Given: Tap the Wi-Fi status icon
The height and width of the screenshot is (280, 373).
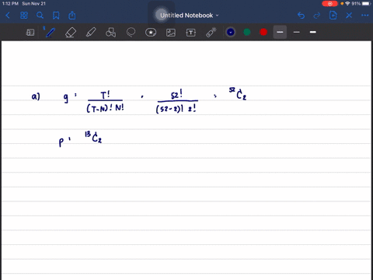Looking at the screenshot, I should pos(347,4).
